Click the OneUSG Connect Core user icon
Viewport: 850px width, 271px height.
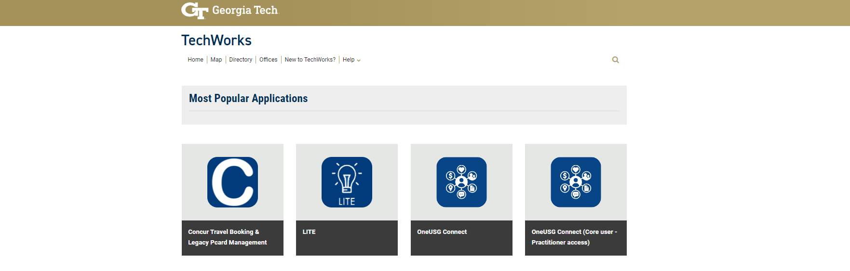pyautogui.click(x=576, y=182)
